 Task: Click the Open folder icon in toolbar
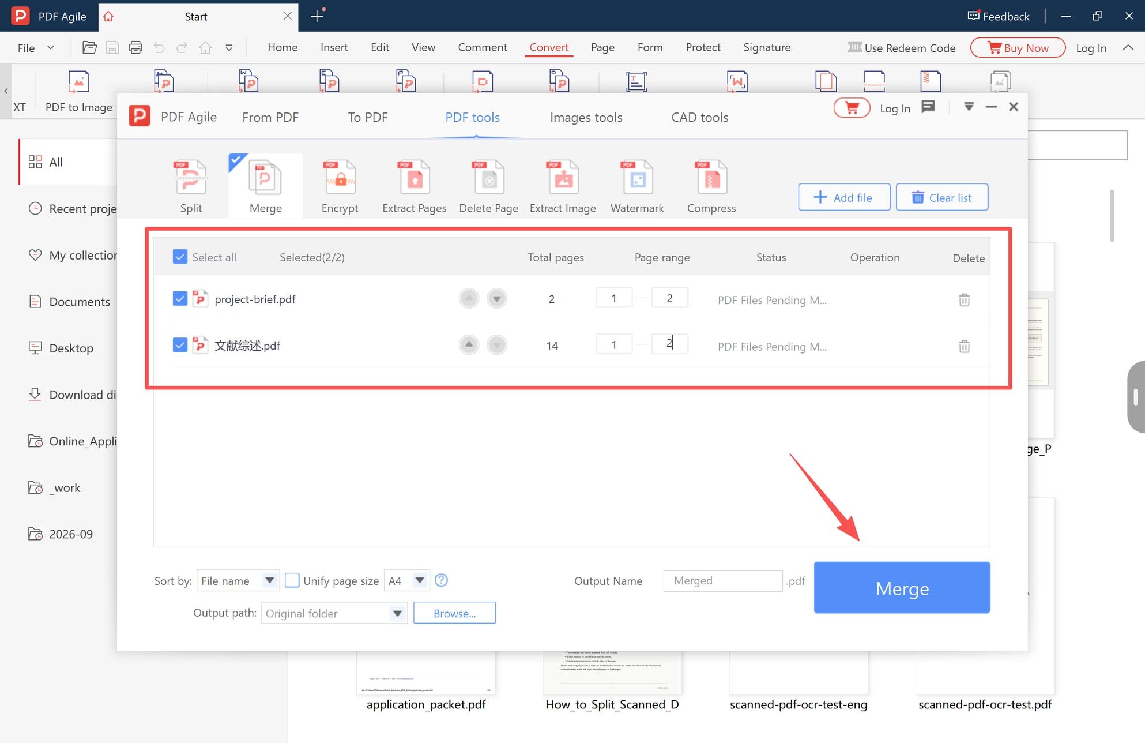pos(89,47)
